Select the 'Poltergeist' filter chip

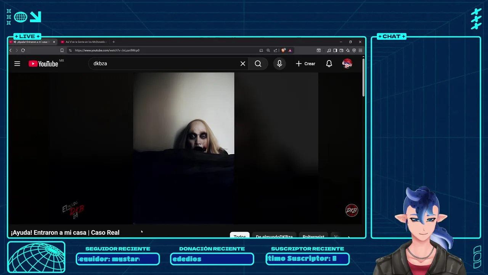click(x=313, y=235)
